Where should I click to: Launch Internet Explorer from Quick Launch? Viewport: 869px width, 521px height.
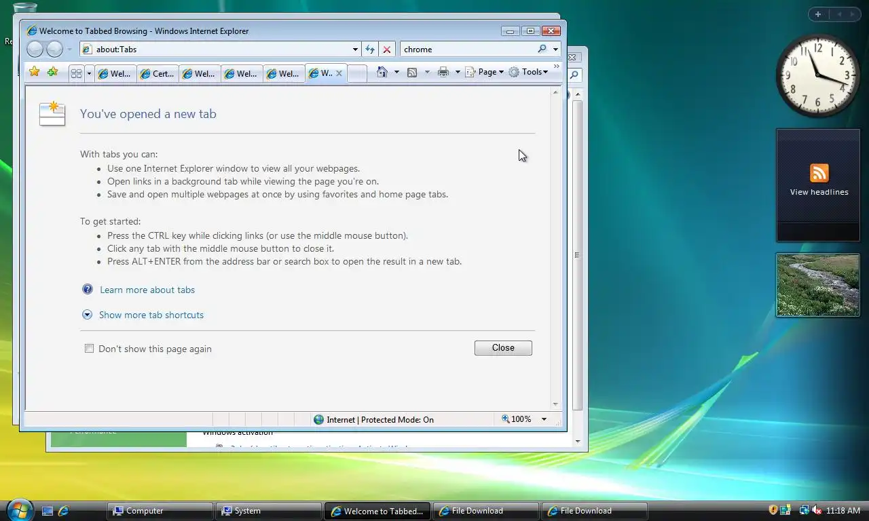pos(64,511)
